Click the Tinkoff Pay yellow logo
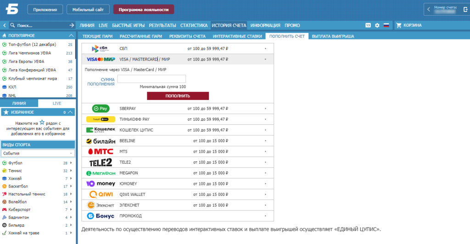This screenshot has width=470, height=244. coord(101,119)
